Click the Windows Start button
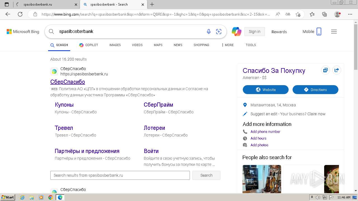The width and height of the screenshot is (358, 201). pos(8,197)
